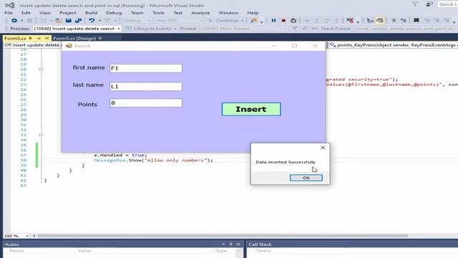Open the Any CPU platform dropdown
The height and width of the screenshot is (258, 458).
201,21
